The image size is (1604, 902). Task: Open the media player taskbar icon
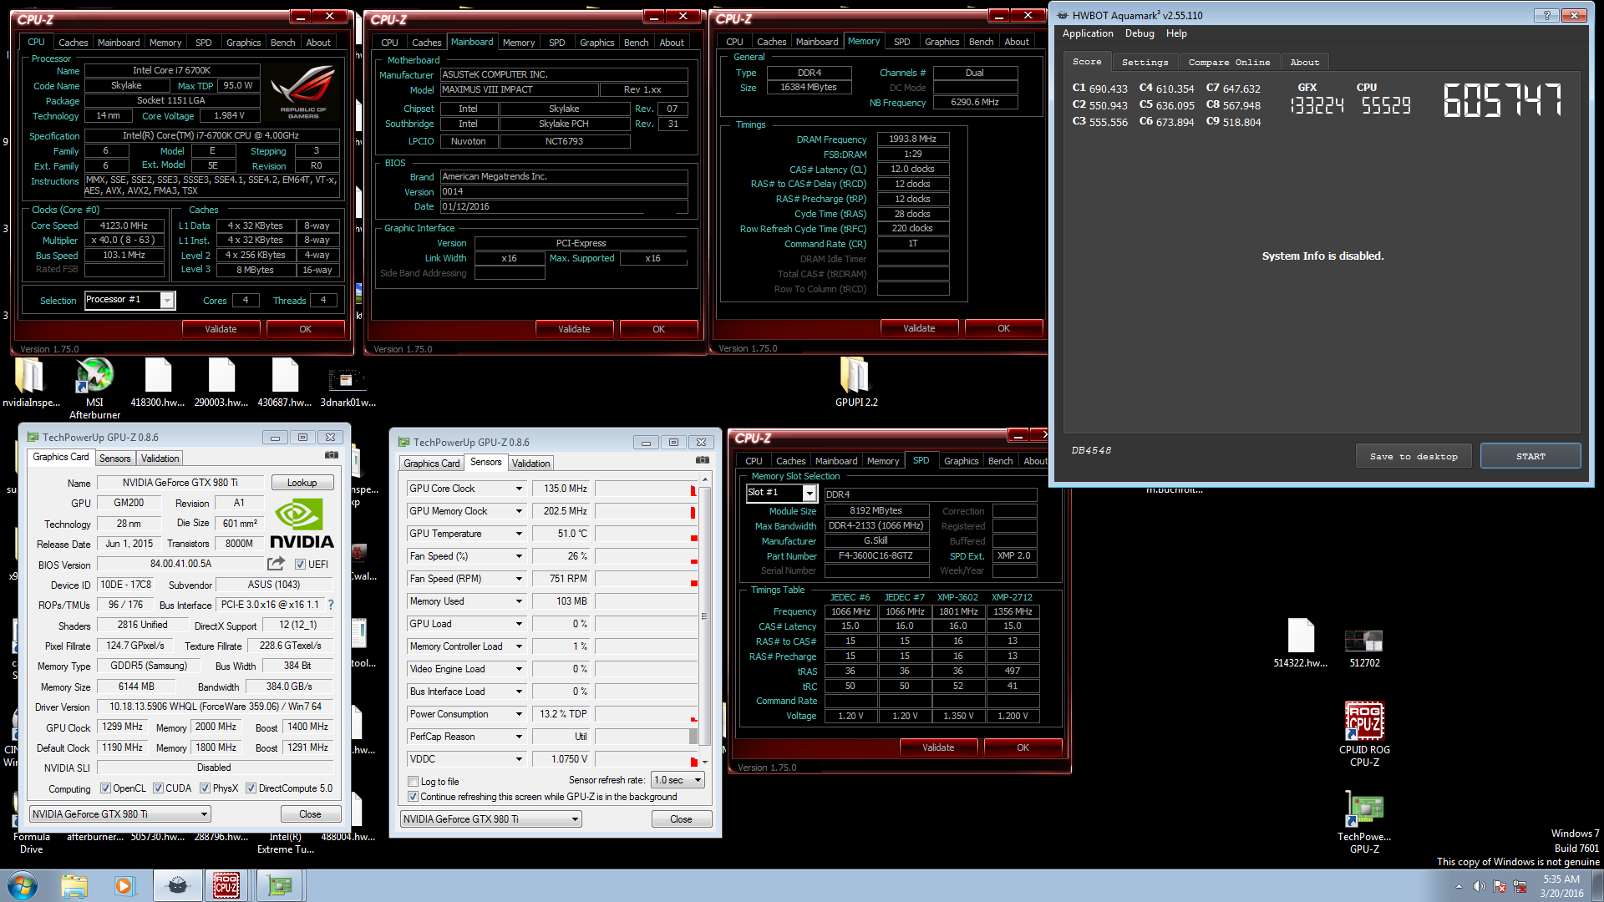124,885
